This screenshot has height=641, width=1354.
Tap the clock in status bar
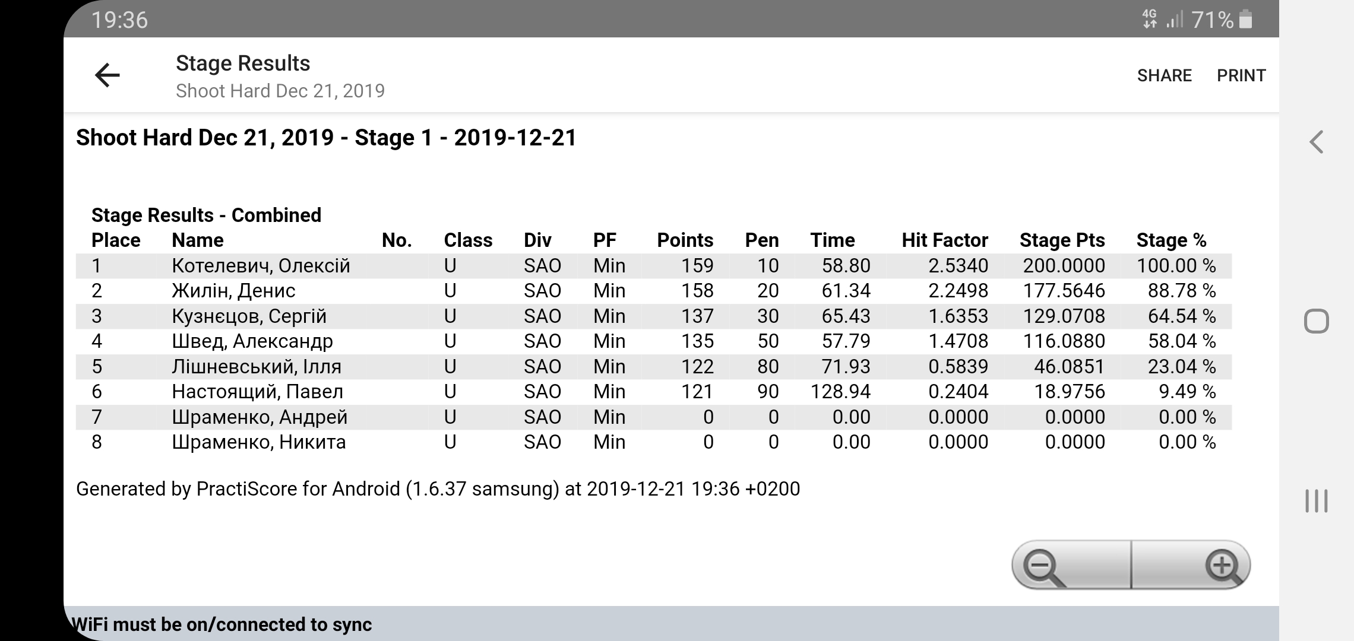[x=119, y=20]
